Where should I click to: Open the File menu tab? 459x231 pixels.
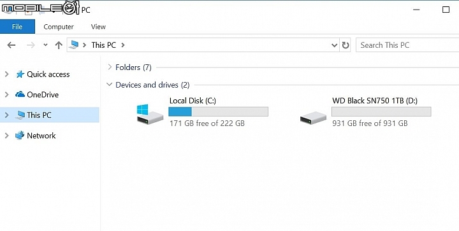(17, 27)
